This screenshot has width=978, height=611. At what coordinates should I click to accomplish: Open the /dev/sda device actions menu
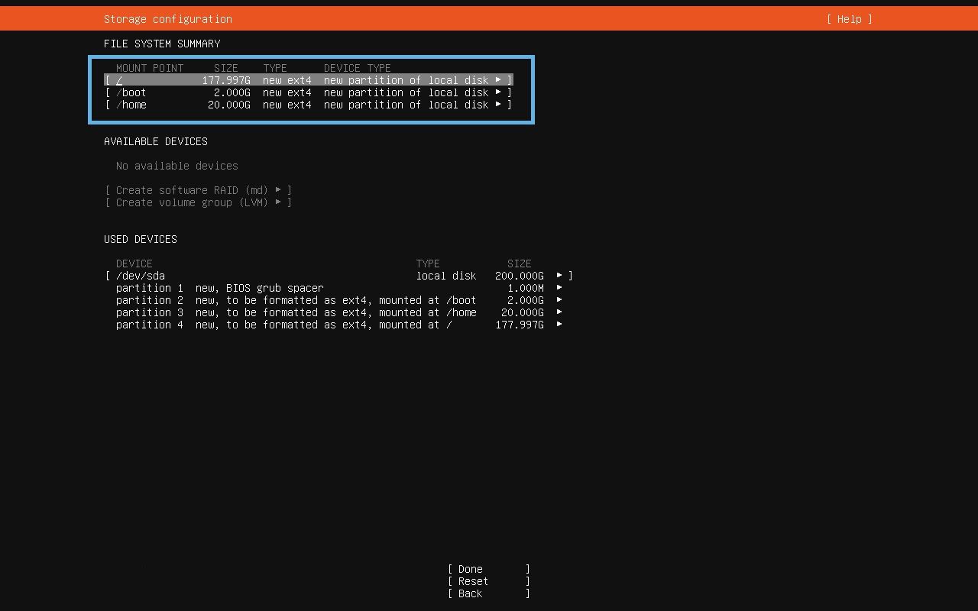click(x=559, y=276)
